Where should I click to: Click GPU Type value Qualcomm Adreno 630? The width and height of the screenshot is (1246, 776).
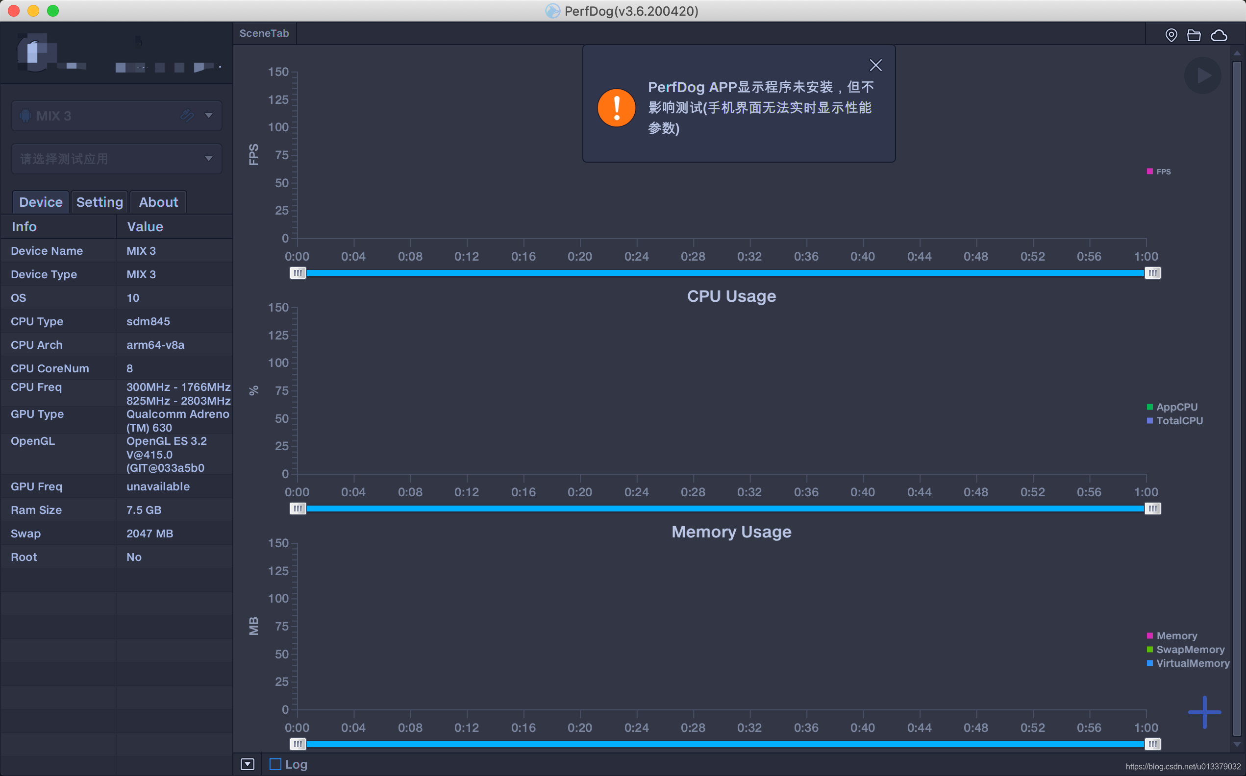coord(177,421)
